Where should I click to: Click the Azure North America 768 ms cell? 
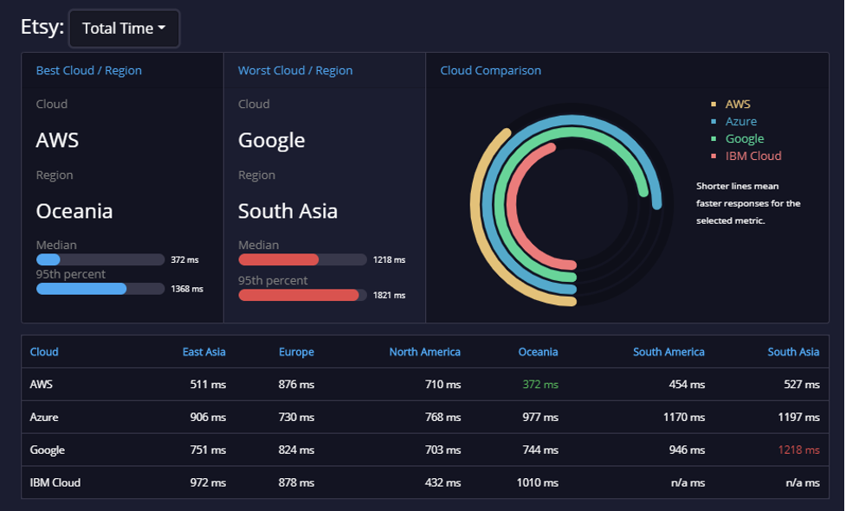click(442, 418)
